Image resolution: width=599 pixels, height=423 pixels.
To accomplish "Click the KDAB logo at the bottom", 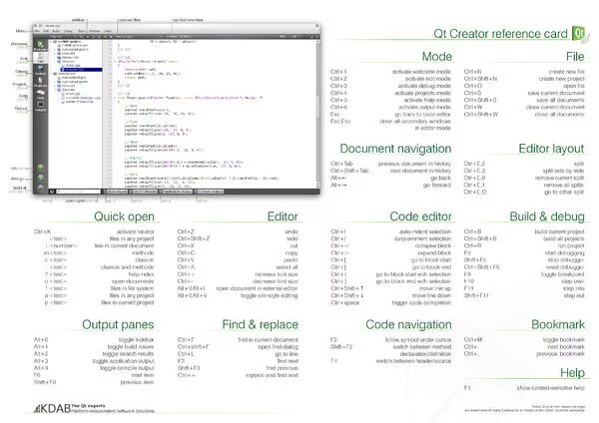I will click(x=52, y=408).
